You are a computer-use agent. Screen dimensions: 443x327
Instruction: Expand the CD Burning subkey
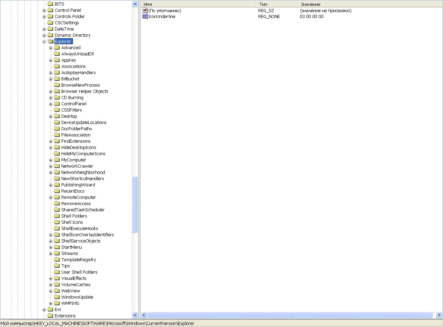51,98
